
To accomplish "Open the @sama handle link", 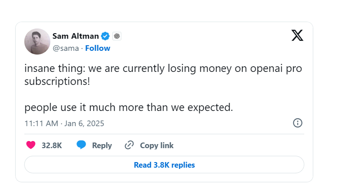I will 66,48.
